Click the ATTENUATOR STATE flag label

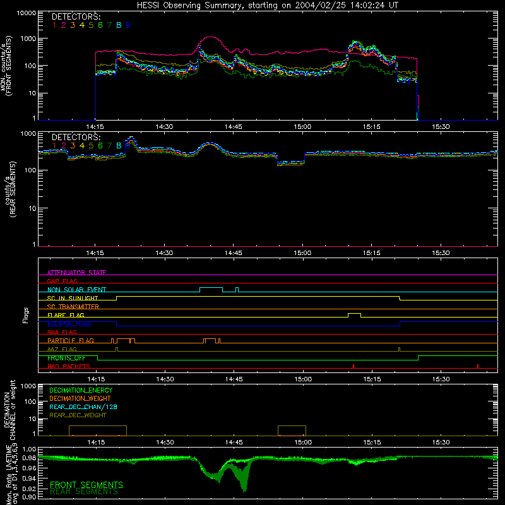point(76,273)
